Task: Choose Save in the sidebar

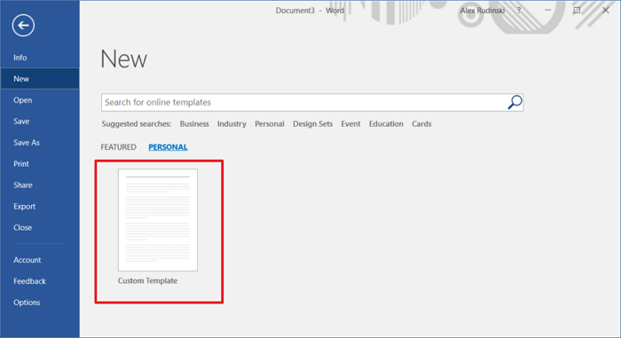Action: 40,122
